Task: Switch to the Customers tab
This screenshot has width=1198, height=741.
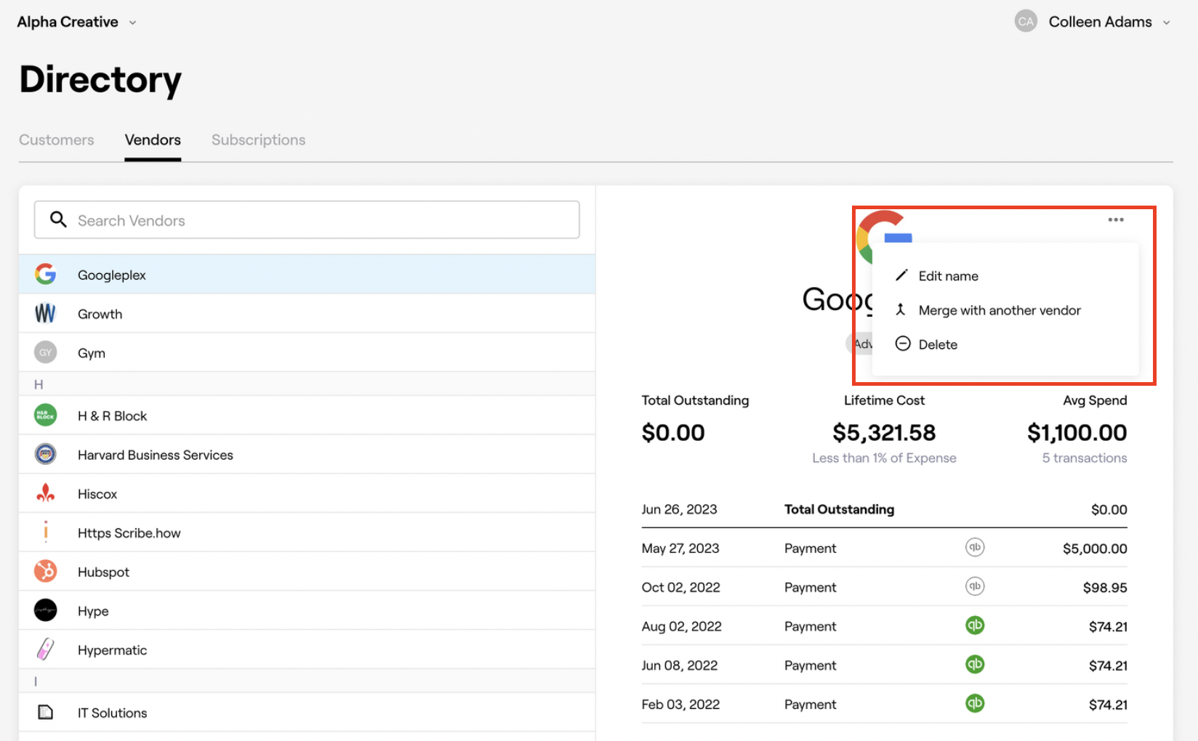Action: point(57,139)
